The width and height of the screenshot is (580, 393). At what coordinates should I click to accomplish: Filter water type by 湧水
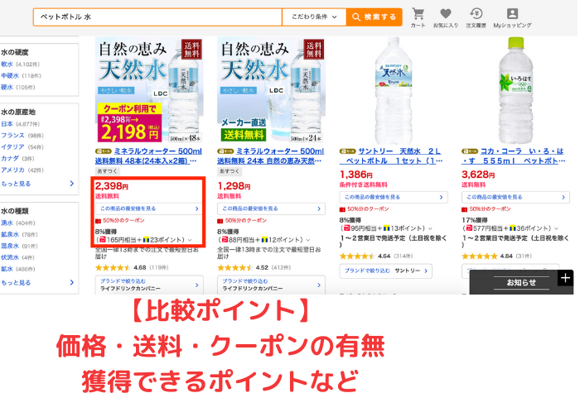coord(7,223)
